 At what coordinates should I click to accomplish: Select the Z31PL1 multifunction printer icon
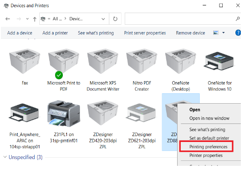[64, 114]
